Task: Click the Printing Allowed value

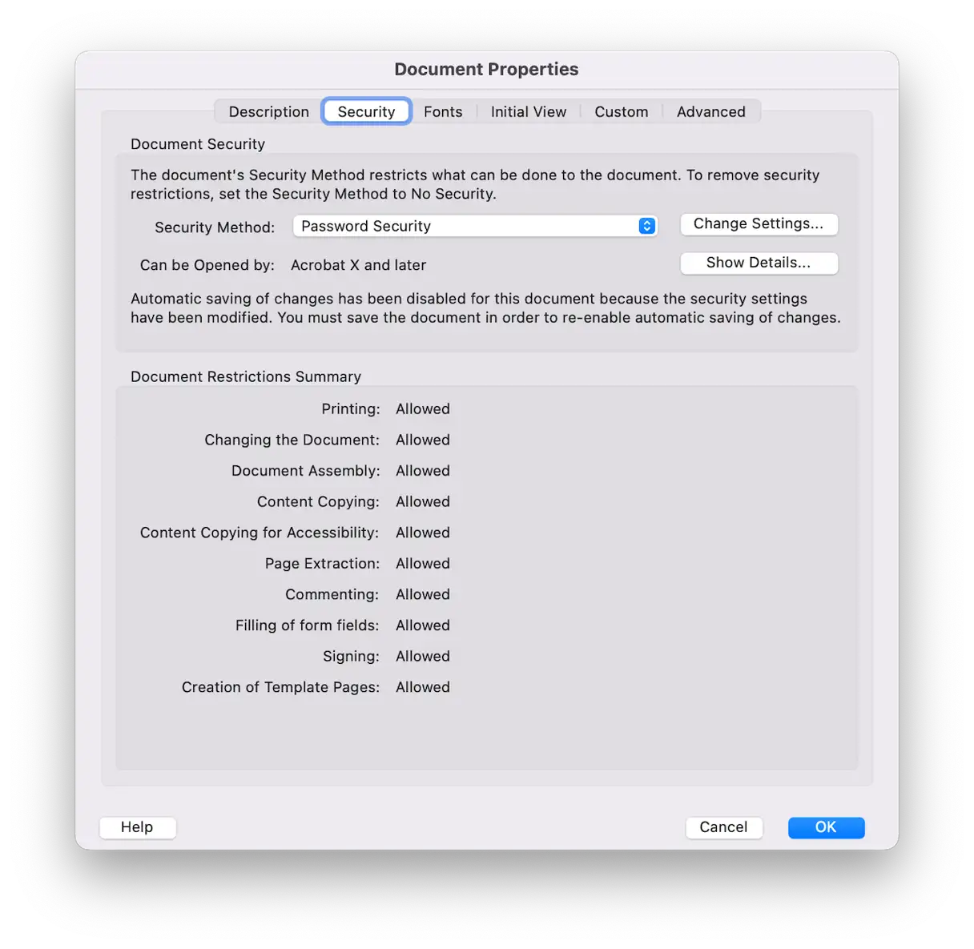Action: [x=422, y=409]
